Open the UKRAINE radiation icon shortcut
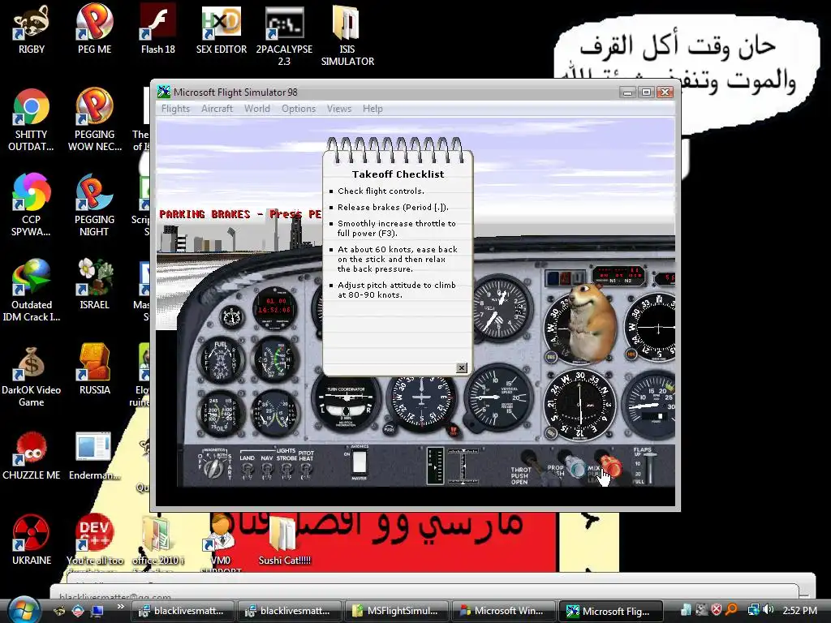 pyautogui.click(x=32, y=540)
